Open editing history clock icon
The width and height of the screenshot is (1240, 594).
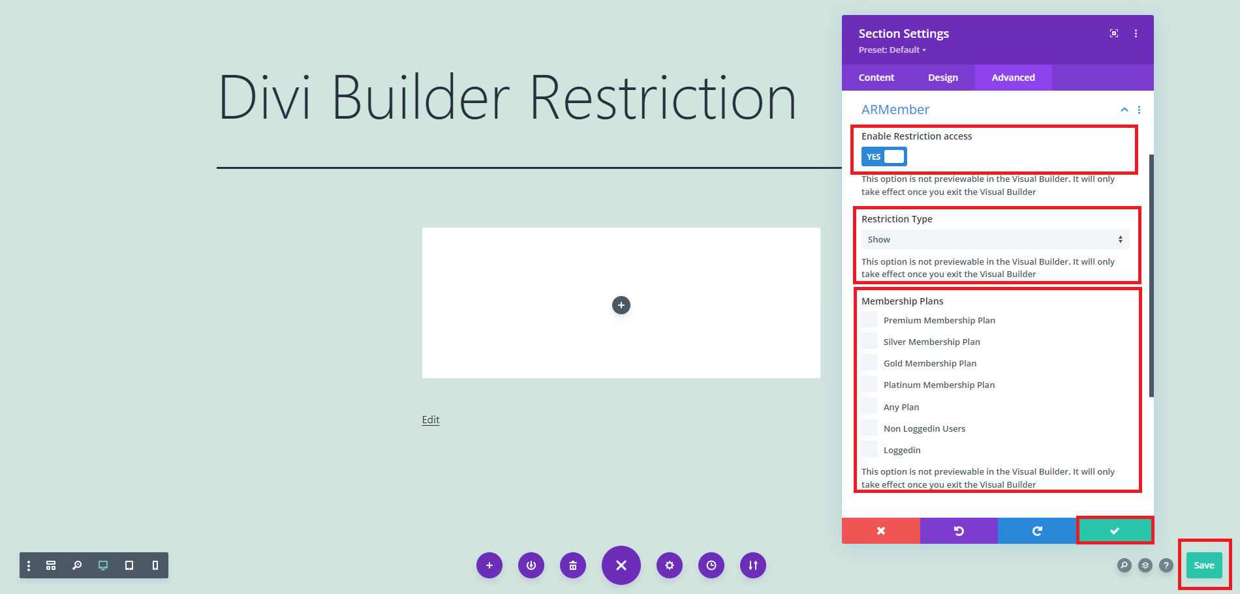point(711,565)
